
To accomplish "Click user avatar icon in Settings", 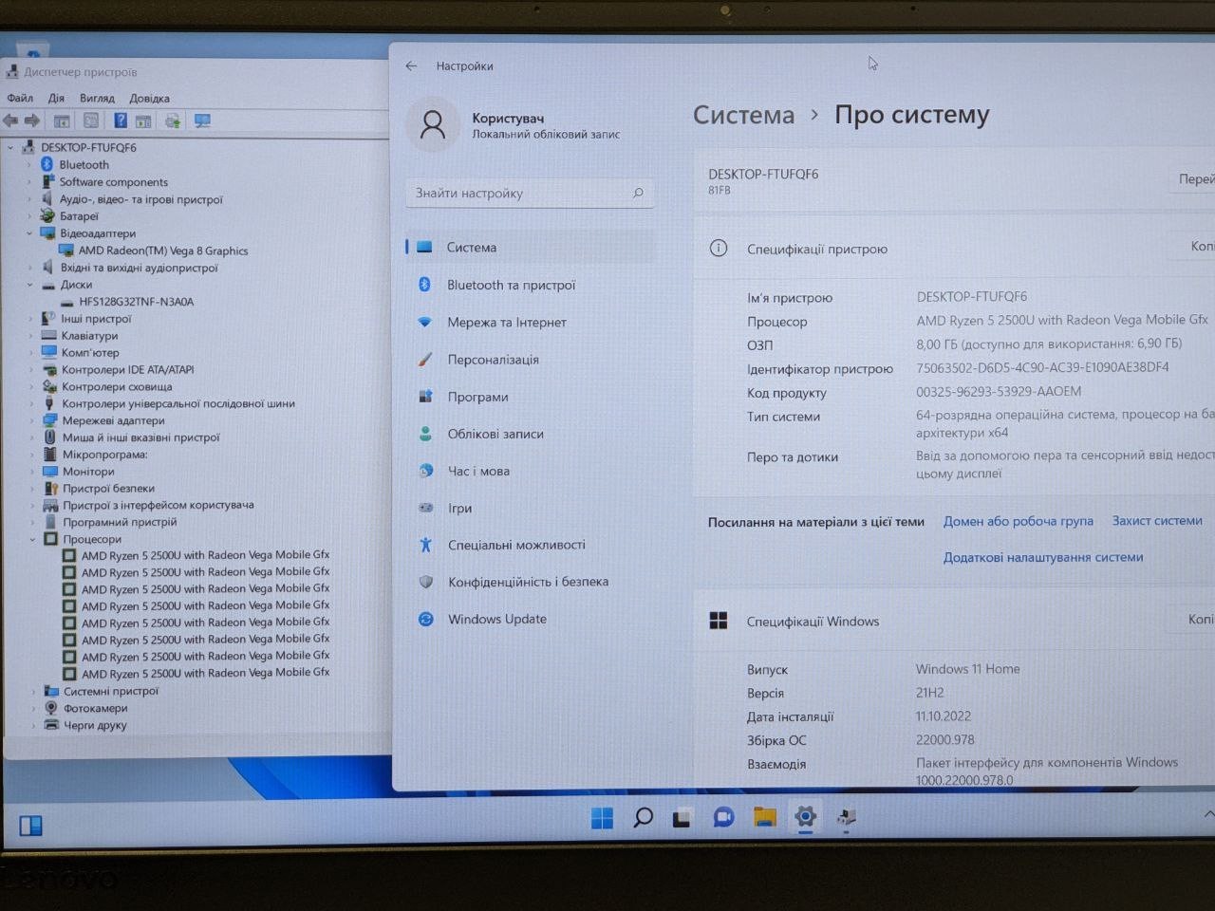I will (x=433, y=125).
